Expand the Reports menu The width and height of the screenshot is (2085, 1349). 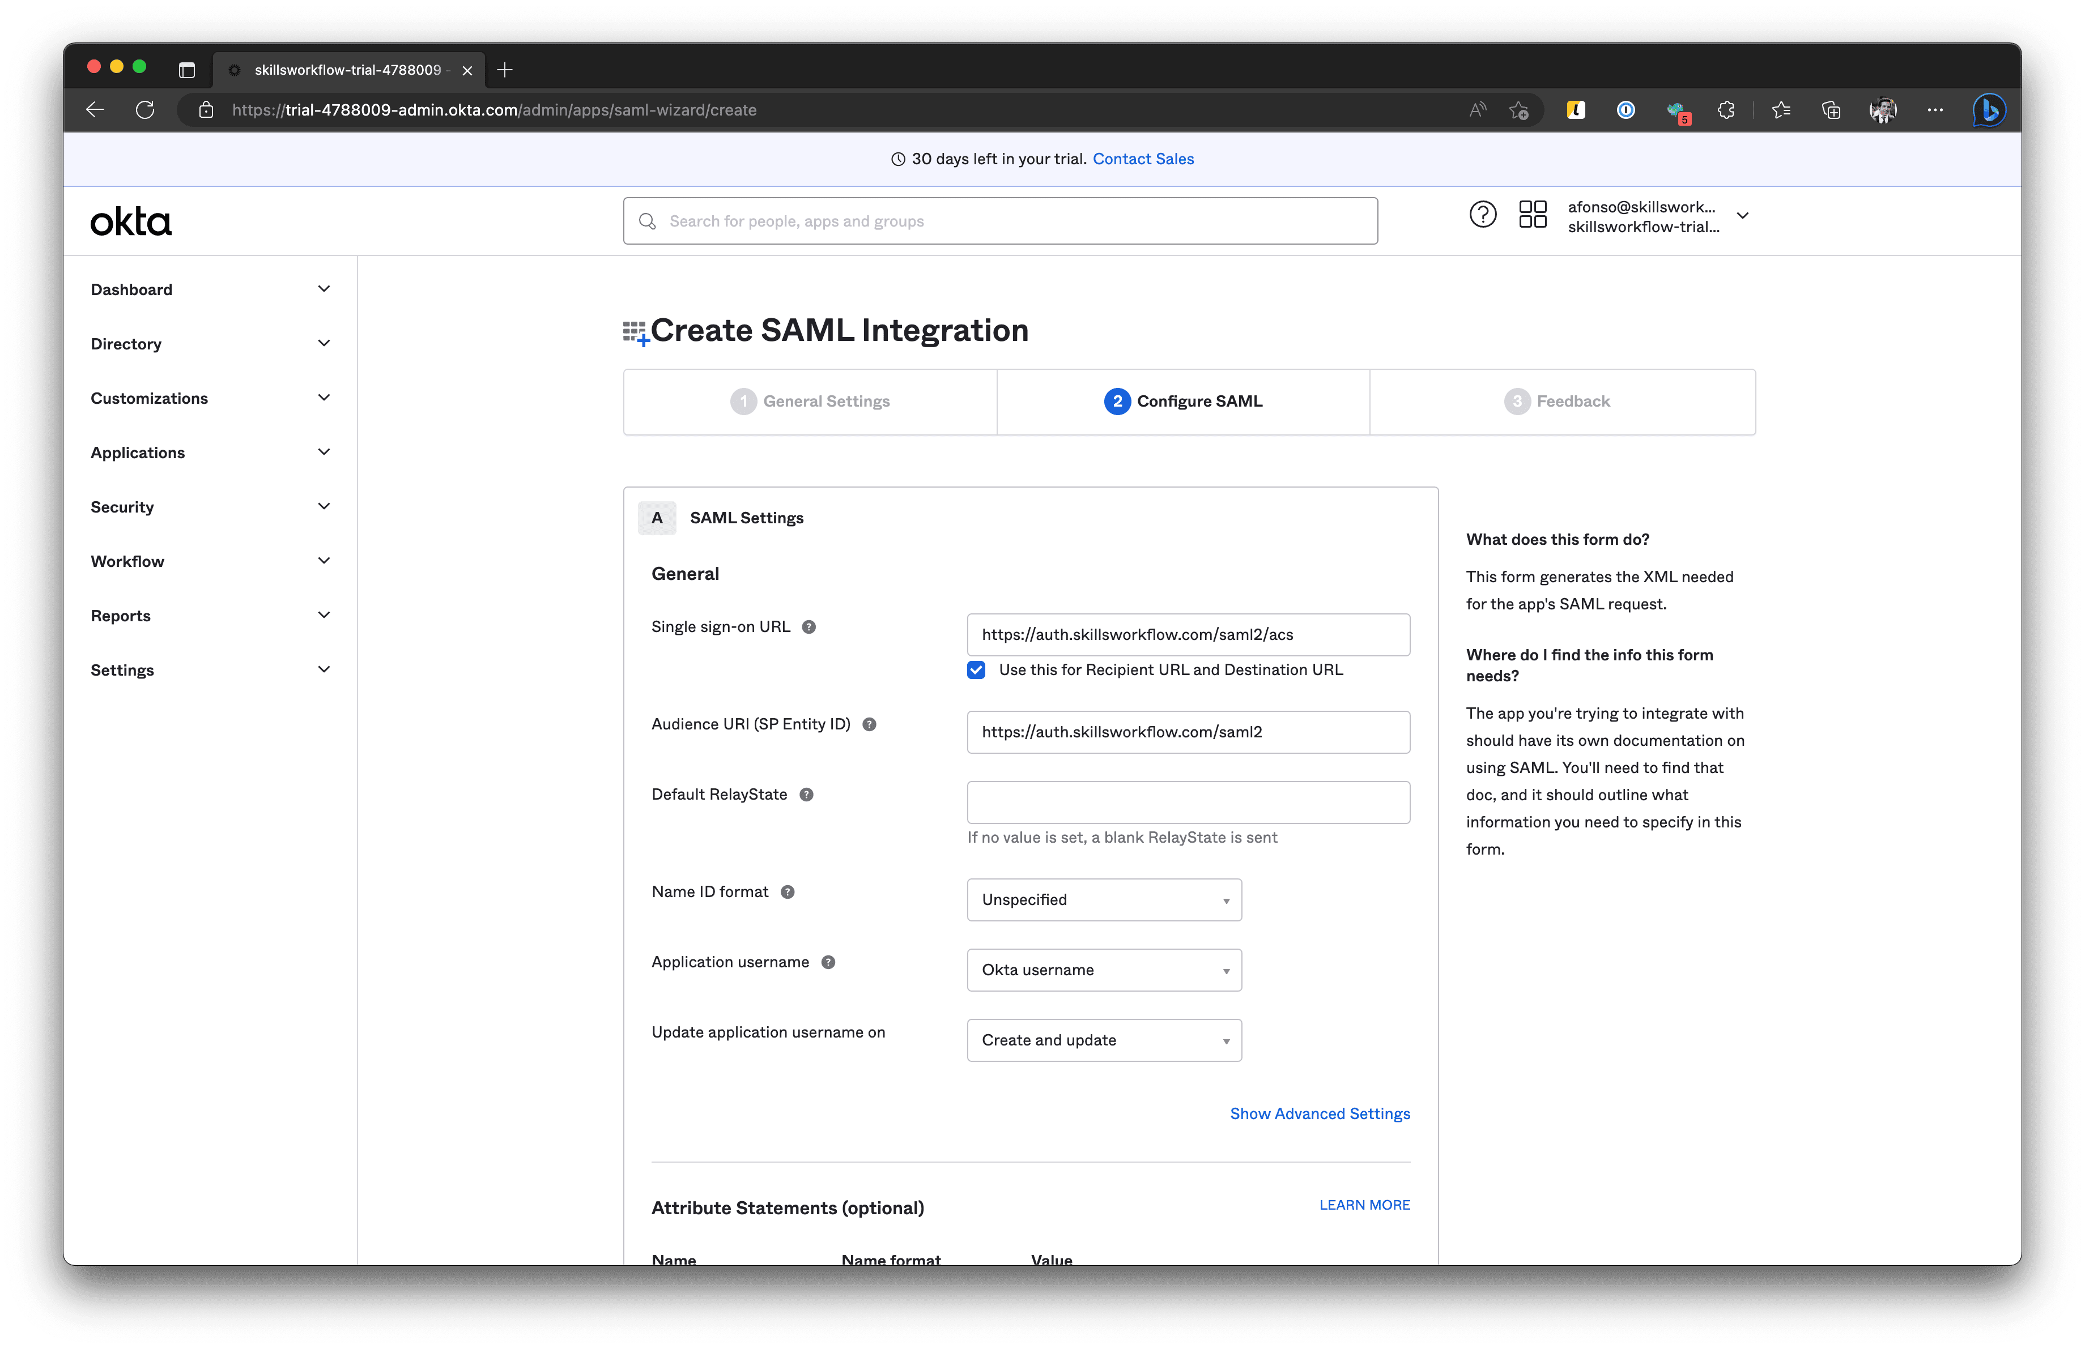(x=210, y=616)
